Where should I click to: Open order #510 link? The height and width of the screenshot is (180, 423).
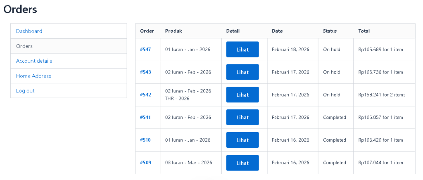pos(145,140)
